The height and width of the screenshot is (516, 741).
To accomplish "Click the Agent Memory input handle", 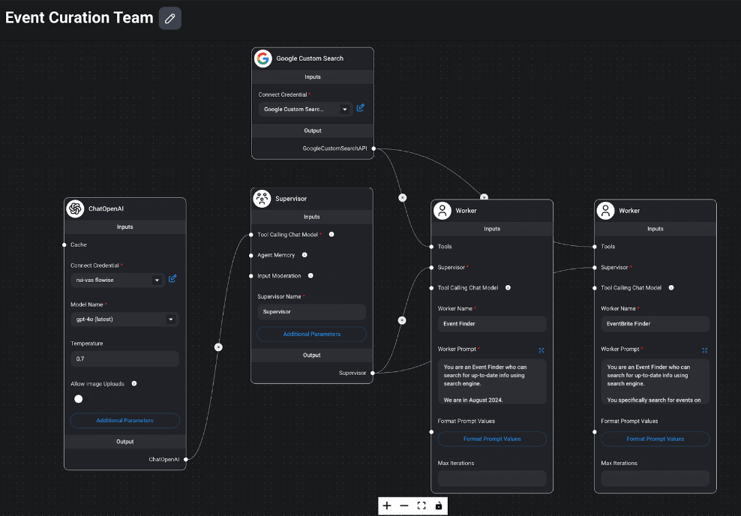I will [251, 255].
